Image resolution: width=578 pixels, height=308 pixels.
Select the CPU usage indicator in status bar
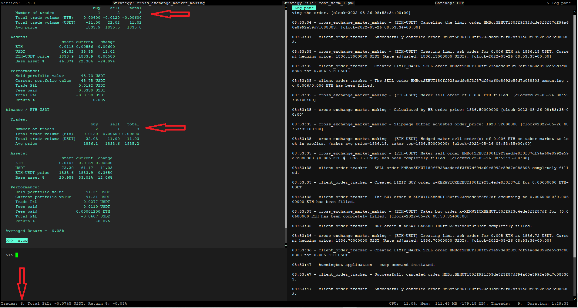click(x=398, y=303)
